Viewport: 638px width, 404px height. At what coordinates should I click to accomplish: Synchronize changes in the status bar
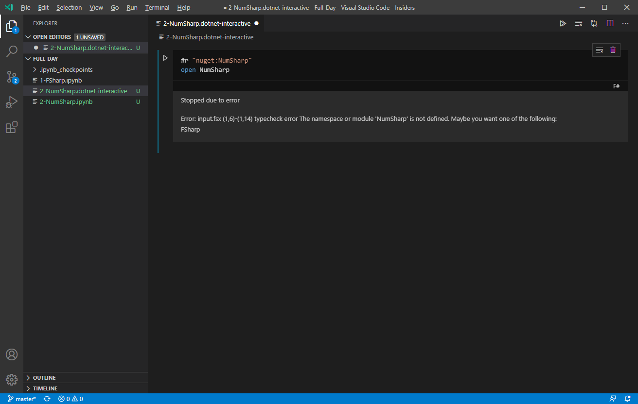pyautogui.click(x=47, y=399)
